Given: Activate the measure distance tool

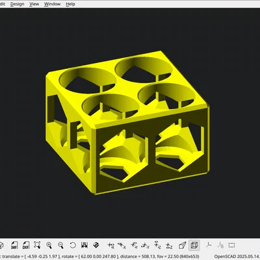Looking at the screenshot, I should click(x=84, y=245).
